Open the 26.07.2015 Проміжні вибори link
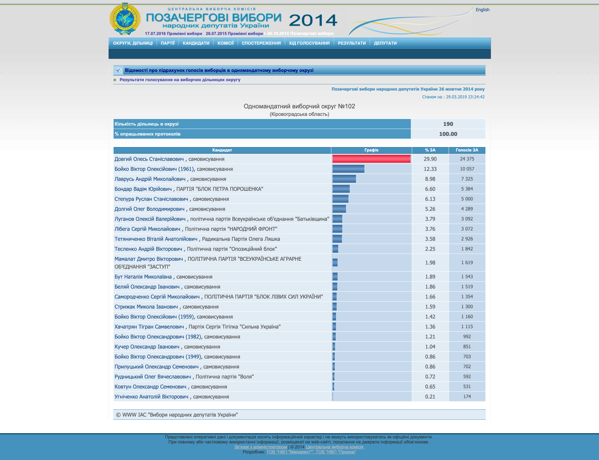Viewport: 599px width, 460px height. 234,33
